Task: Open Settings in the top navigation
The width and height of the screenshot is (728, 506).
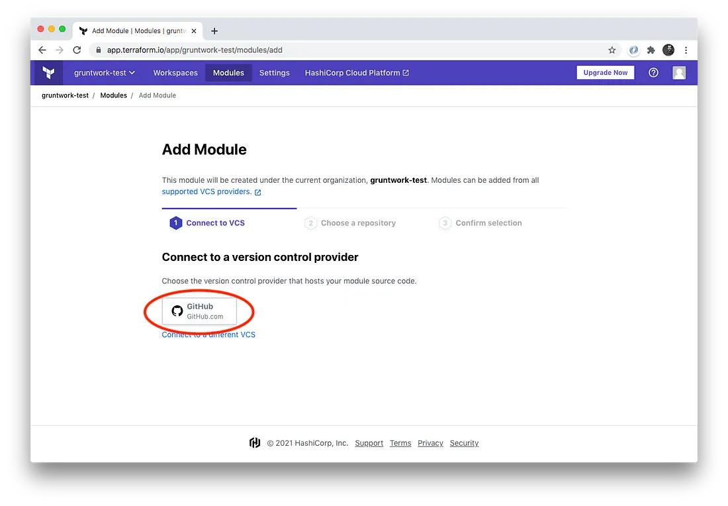Action: click(x=275, y=73)
